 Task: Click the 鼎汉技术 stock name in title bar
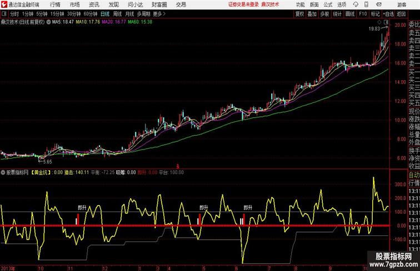point(270,4)
